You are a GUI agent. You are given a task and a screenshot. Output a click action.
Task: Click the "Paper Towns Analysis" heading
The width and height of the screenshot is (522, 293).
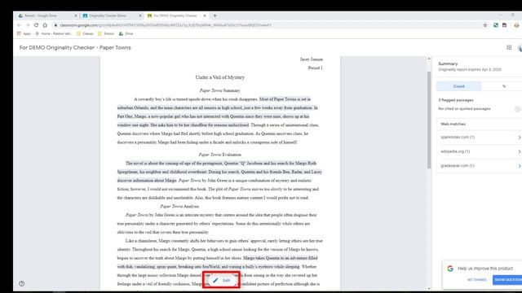(x=179, y=206)
